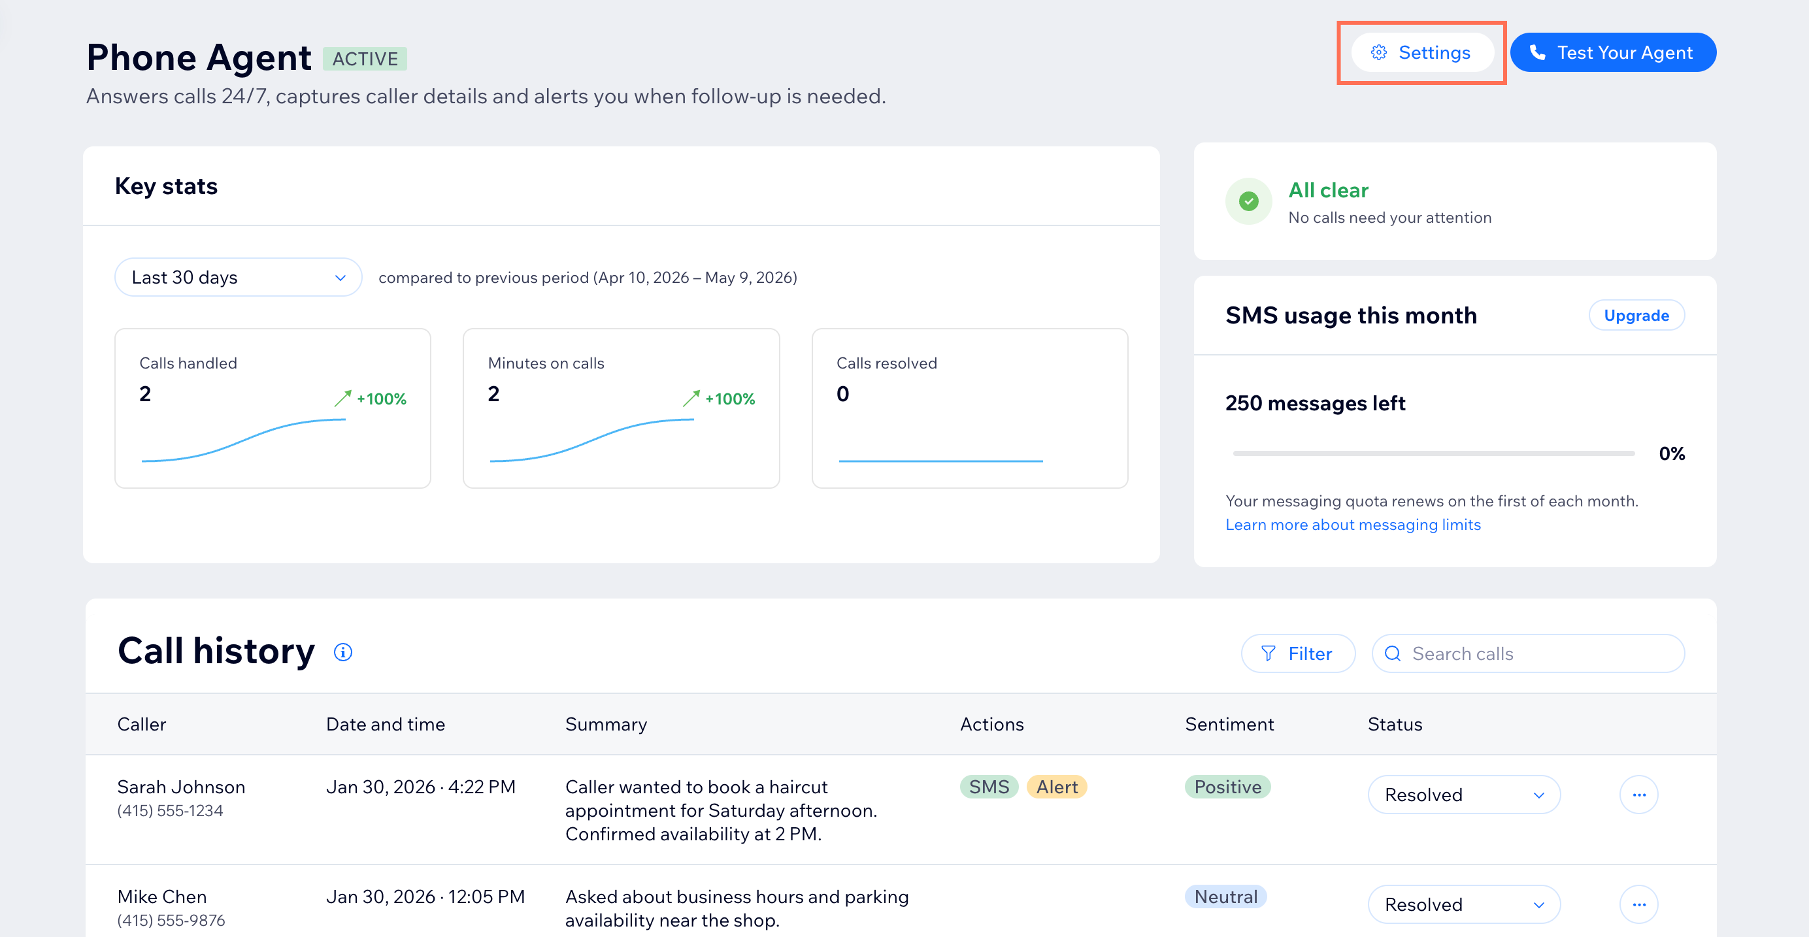1809x937 pixels.
Task: Open more options for Mike Chen's call
Action: pyautogui.click(x=1638, y=904)
